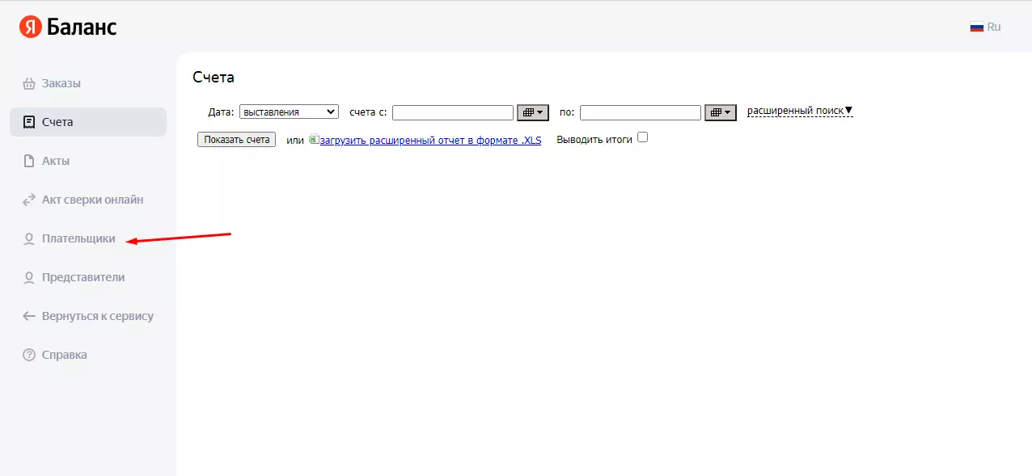This screenshot has width=1032, height=476.
Task: Click the arrows icon for Акт сверки онлайн
Action: (x=29, y=200)
